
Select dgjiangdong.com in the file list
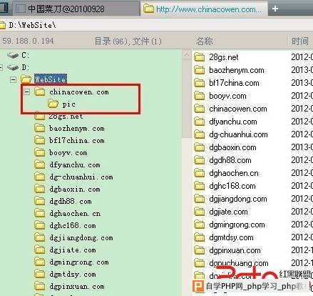(x=238, y=199)
